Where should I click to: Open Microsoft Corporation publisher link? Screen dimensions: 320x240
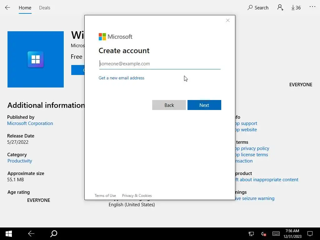pyautogui.click(x=30, y=123)
